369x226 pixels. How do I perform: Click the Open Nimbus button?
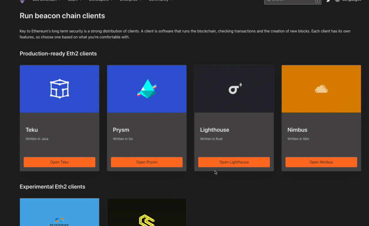(x=321, y=162)
